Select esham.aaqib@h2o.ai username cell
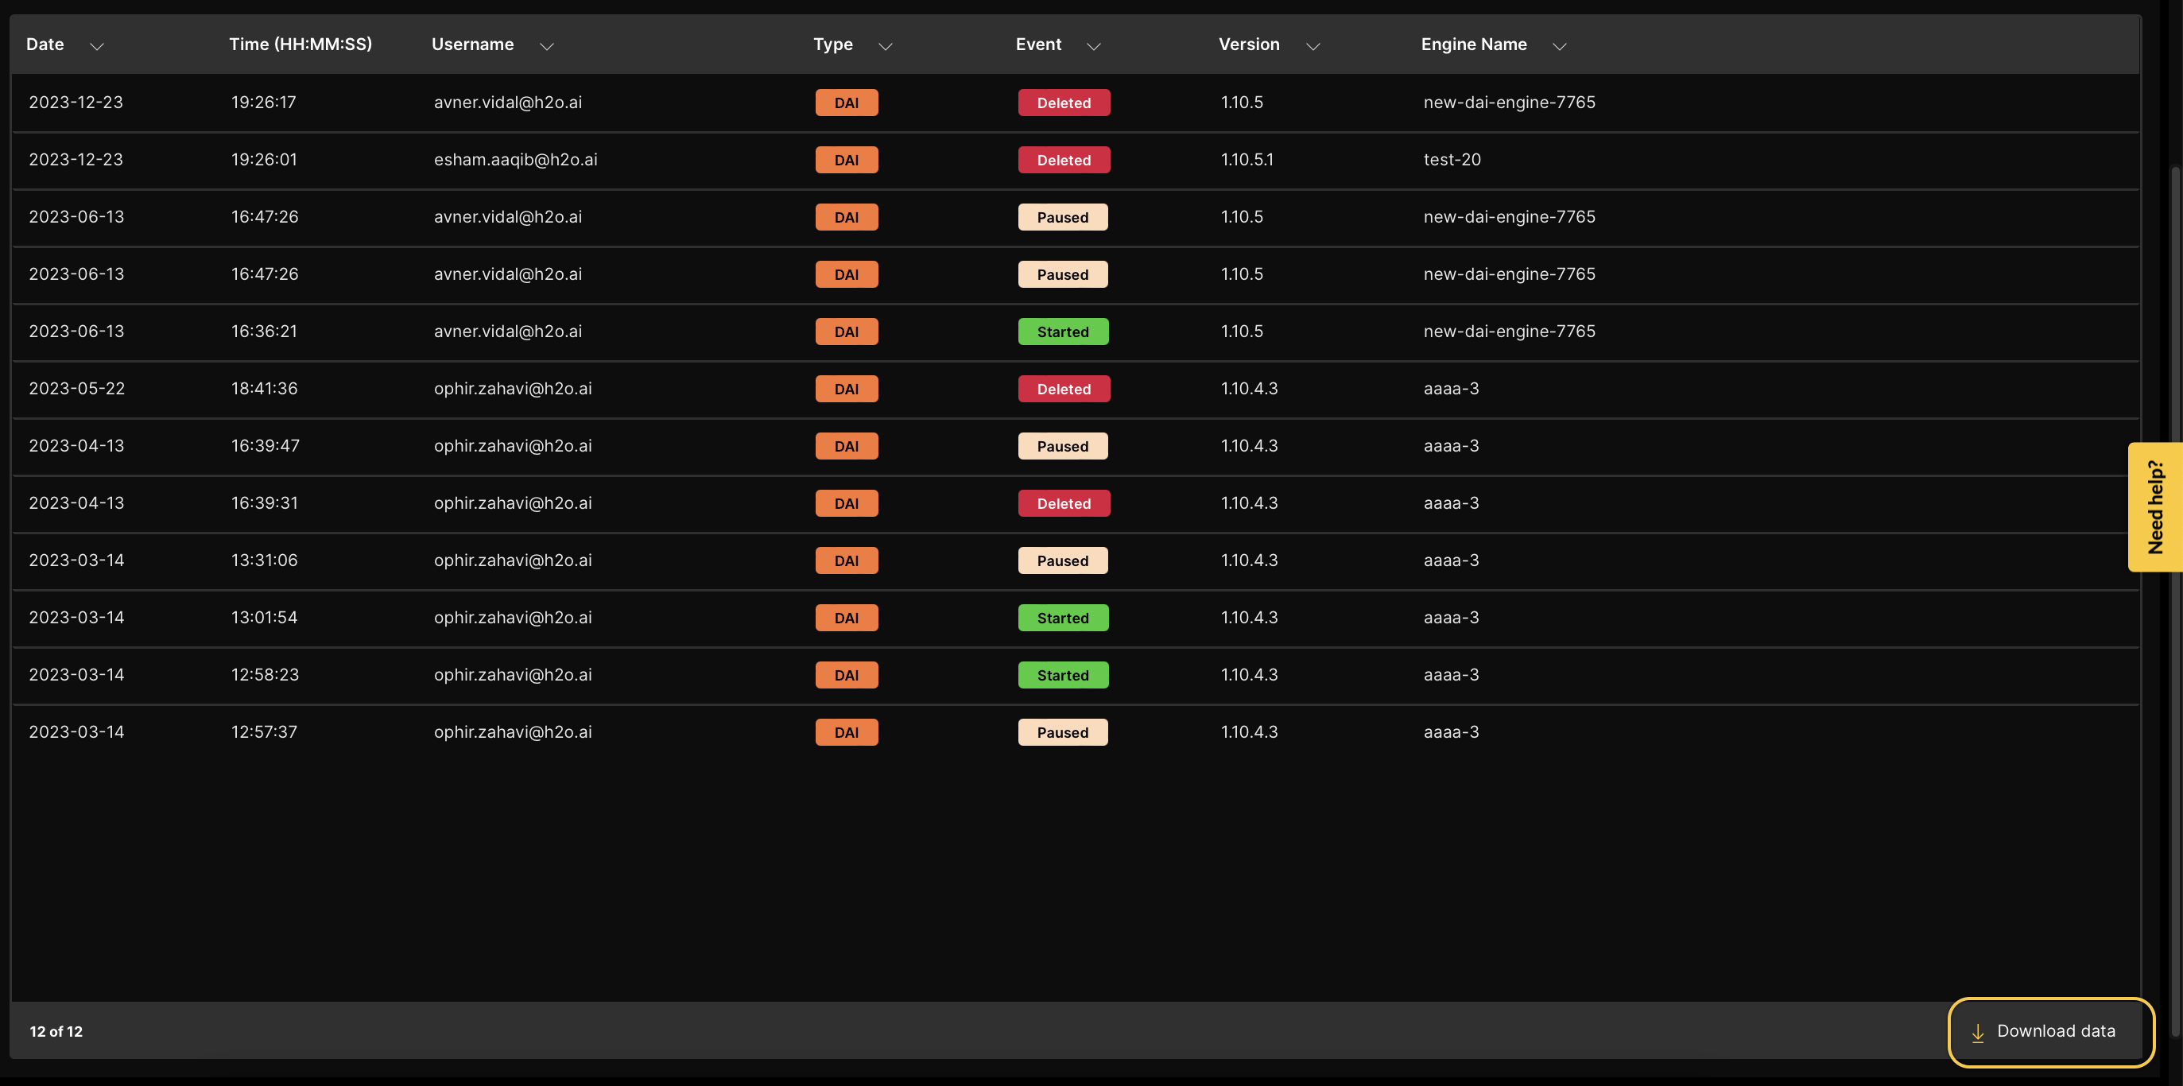This screenshot has width=2183, height=1086. click(x=515, y=161)
